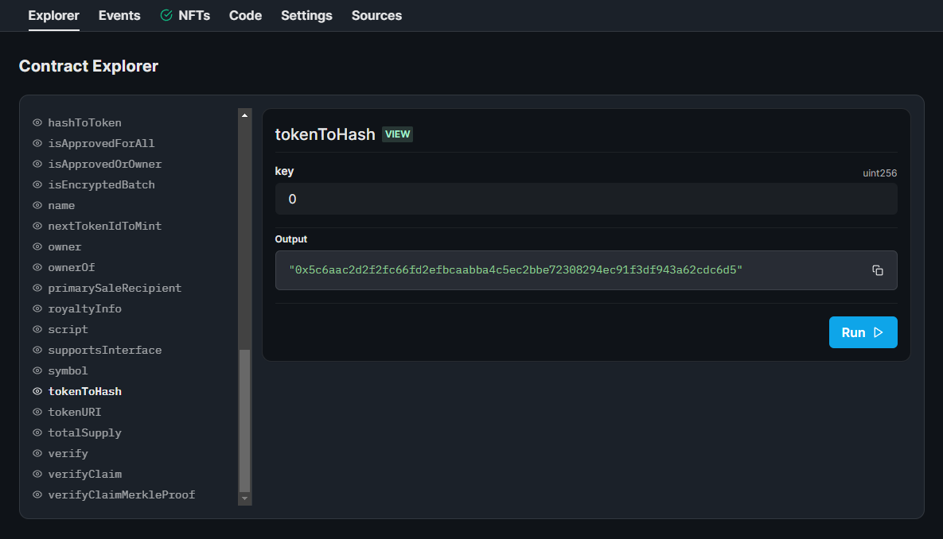The height and width of the screenshot is (539, 943).
Task: Click the eye icon next to totalSupply
Action: tap(37, 432)
